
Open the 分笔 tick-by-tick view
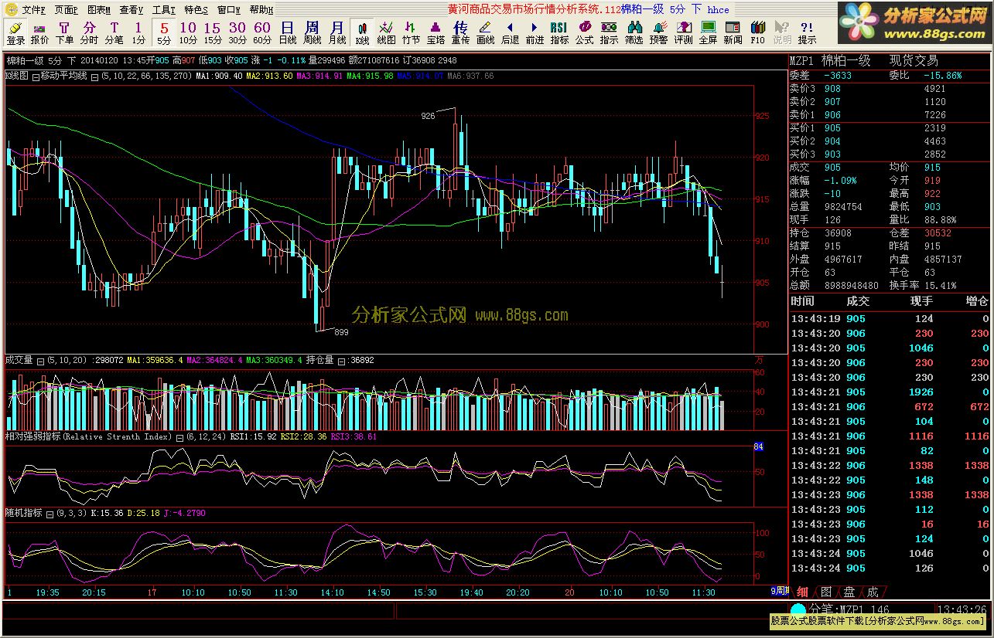click(x=114, y=32)
